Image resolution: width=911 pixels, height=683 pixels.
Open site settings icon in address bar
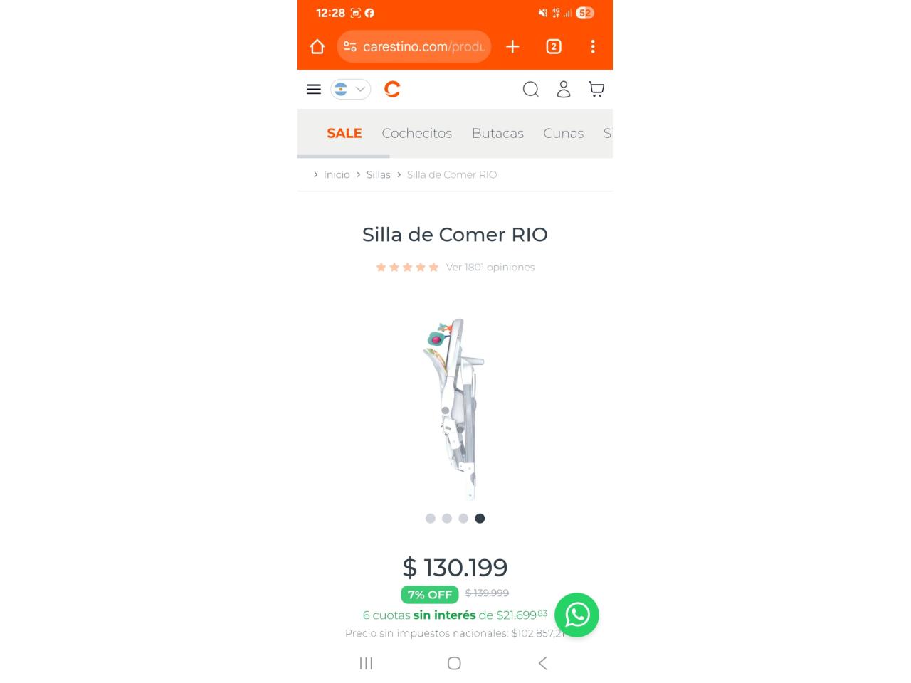350,47
